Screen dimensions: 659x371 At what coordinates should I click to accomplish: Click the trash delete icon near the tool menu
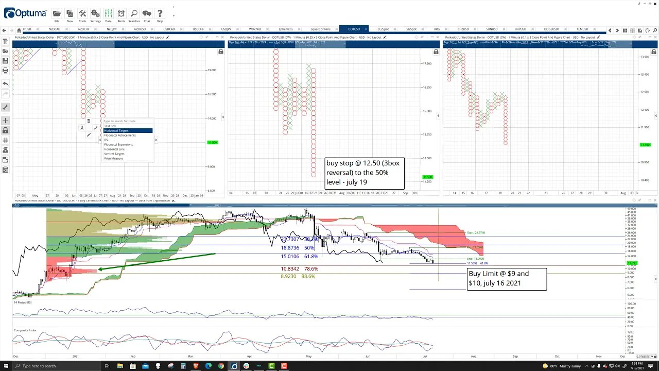pos(89,121)
